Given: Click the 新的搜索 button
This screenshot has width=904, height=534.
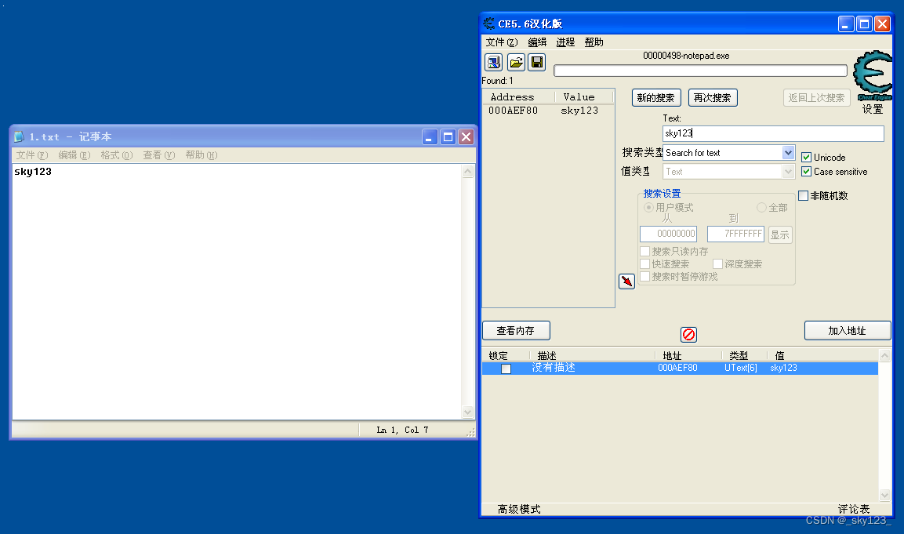Looking at the screenshot, I should pos(656,98).
